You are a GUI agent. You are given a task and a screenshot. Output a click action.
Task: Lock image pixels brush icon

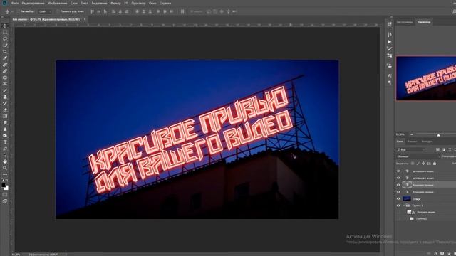[x=418, y=164]
